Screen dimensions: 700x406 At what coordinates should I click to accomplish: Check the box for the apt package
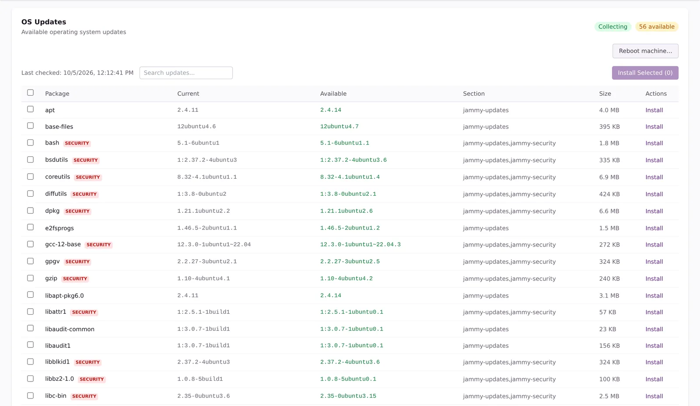tap(30, 109)
